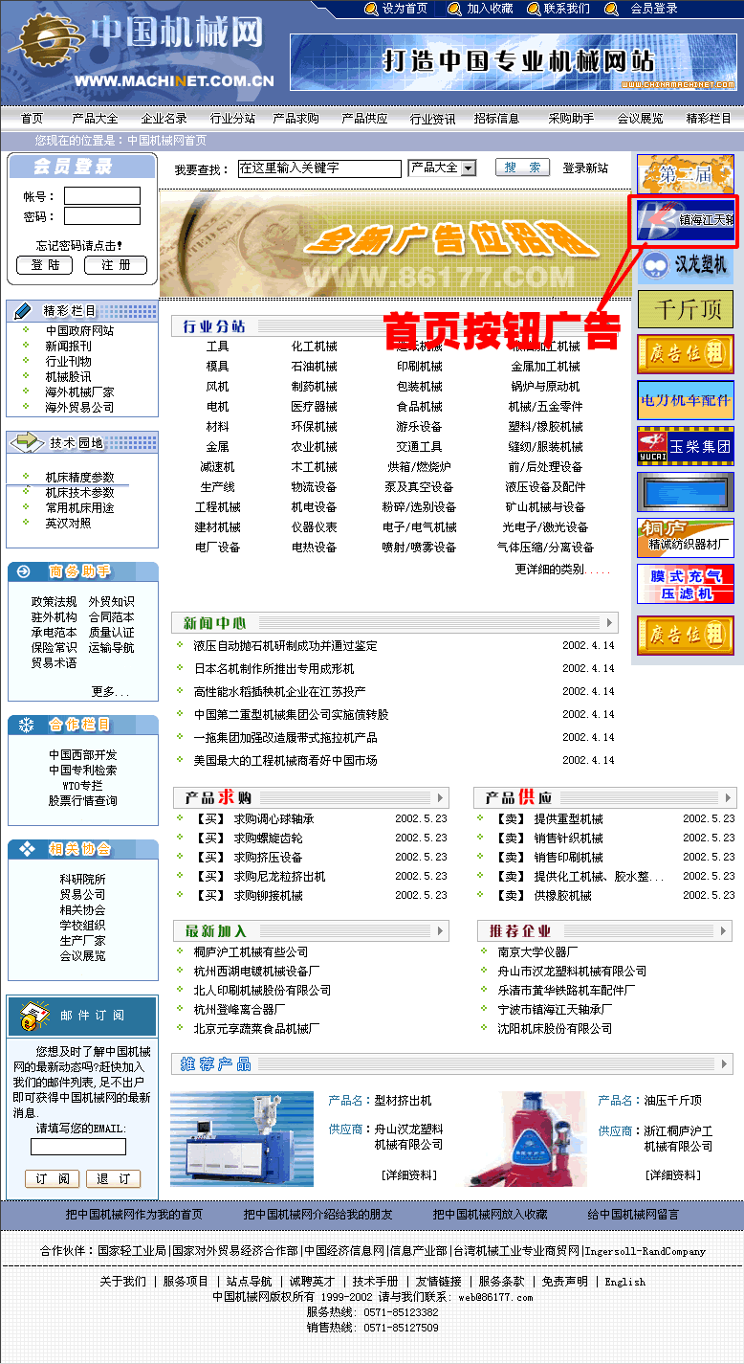Open the 桐庐沪工机械有些公司 link
The height and width of the screenshot is (1364, 744).
251,952
